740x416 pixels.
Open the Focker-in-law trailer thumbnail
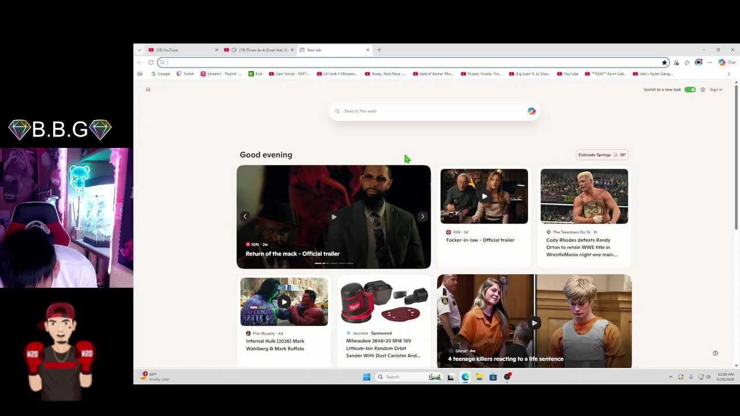click(x=484, y=196)
